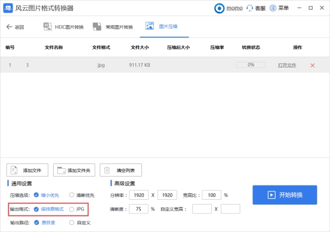
Task: Maximize the window
Action: point(311,8)
